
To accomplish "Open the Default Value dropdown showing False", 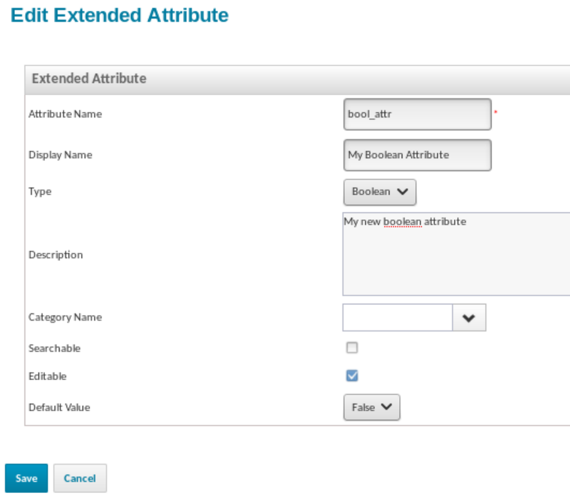I will pyautogui.click(x=371, y=407).
